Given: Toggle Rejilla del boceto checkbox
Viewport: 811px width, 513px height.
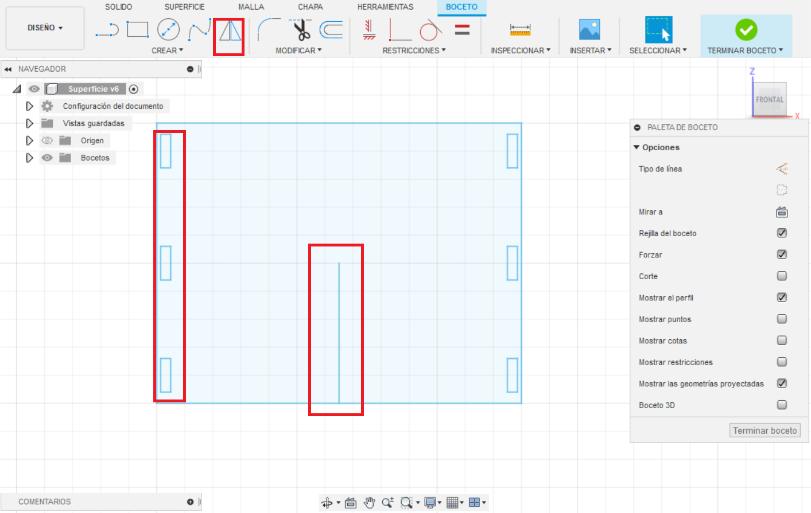Looking at the screenshot, I should 782,233.
